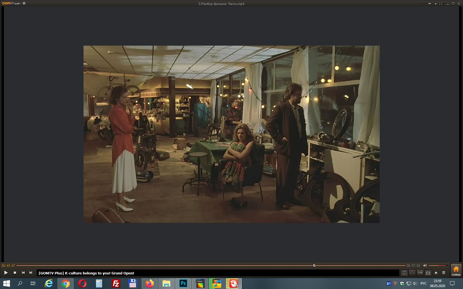Click the GOM Player logo menu

point(11,3)
